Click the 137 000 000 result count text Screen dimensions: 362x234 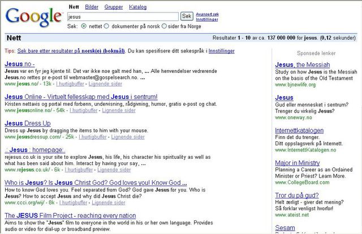pos(281,38)
